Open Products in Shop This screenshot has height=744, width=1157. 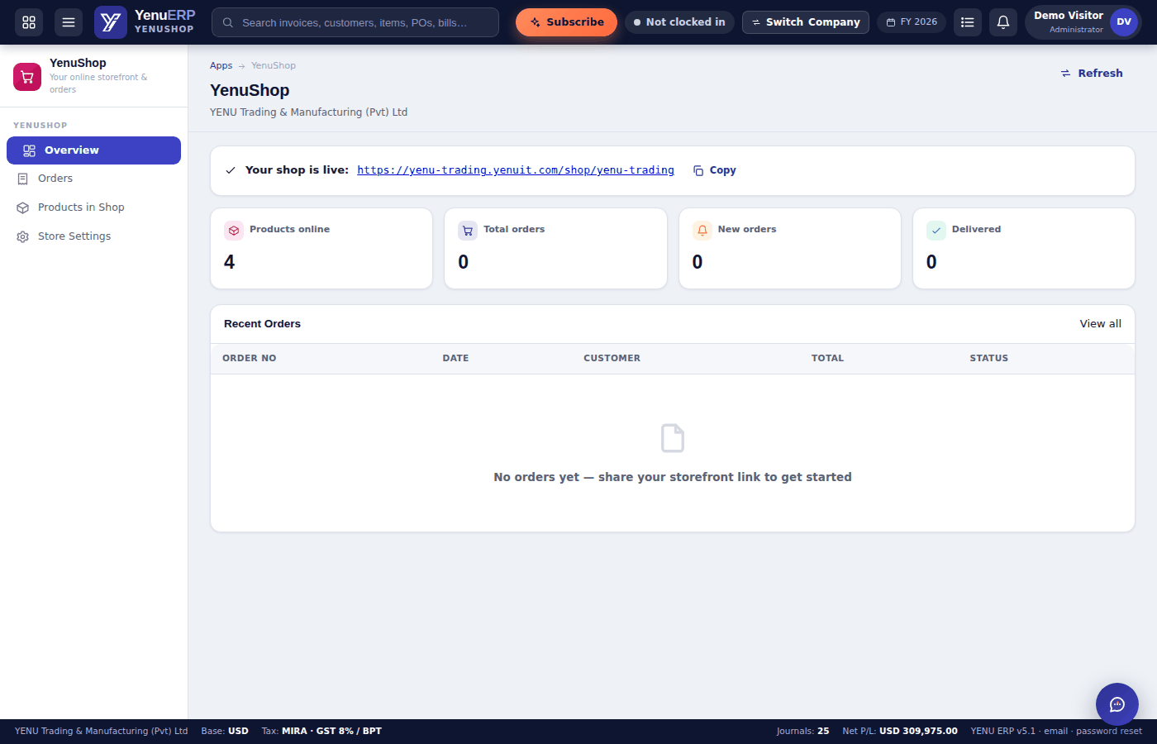pyautogui.click(x=93, y=207)
